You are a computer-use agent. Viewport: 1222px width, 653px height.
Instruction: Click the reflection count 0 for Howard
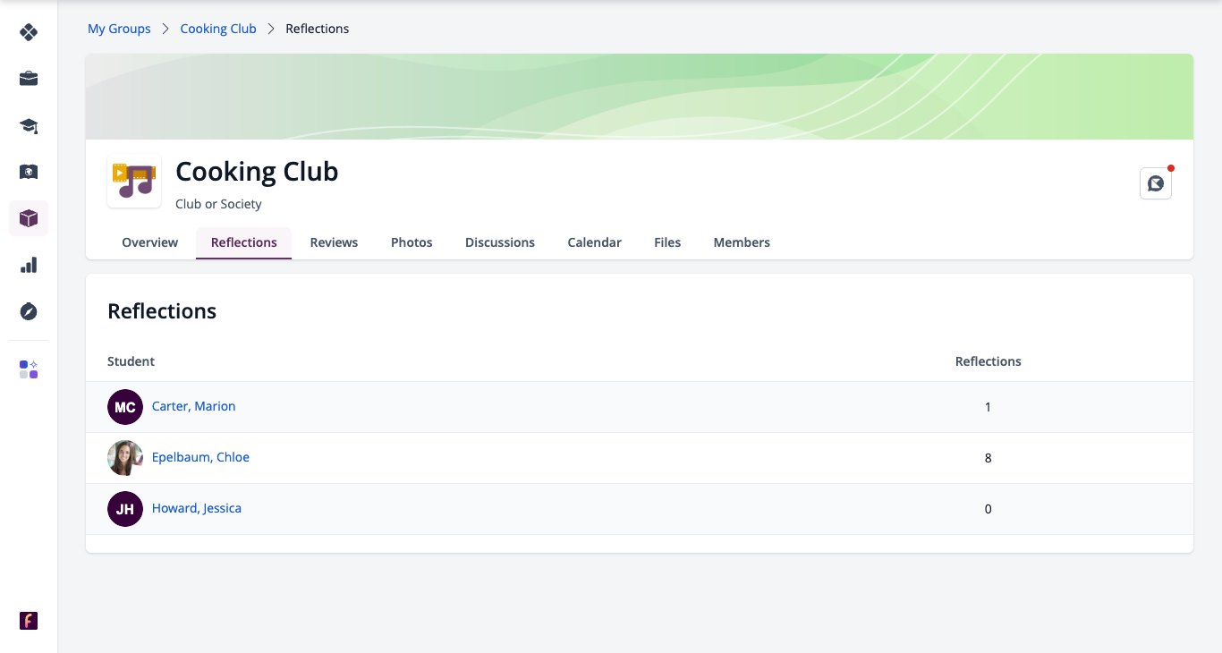tap(989, 509)
